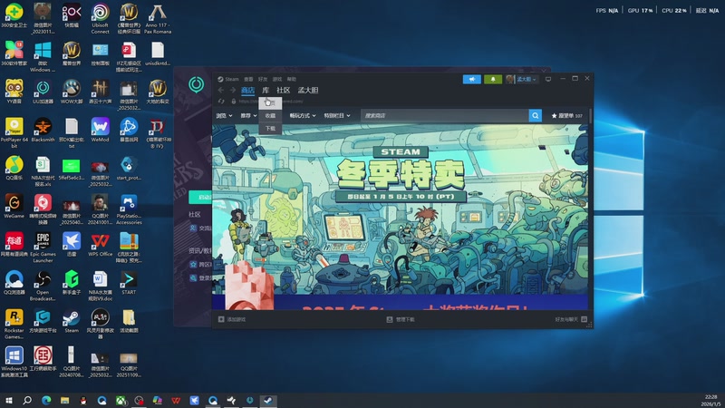Expand the 推荐 store dropdown
725x408 pixels.
(x=248, y=116)
